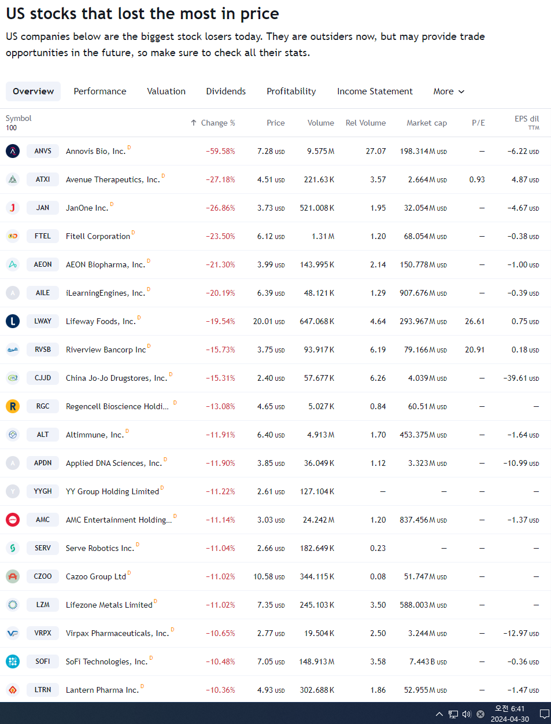Open the LWAY ticker link

click(43, 321)
